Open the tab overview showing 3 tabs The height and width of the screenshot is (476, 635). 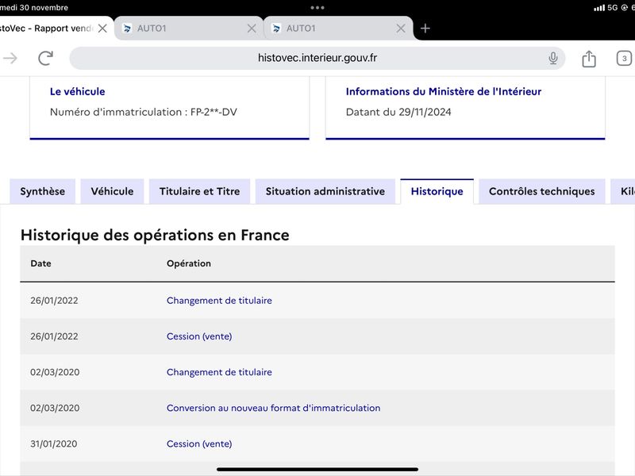(624, 58)
